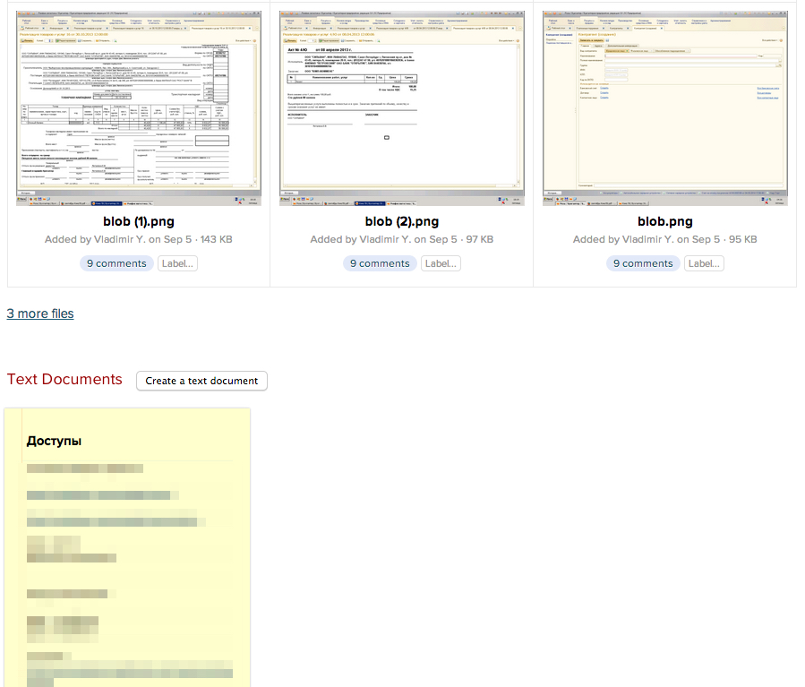The height and width of the screenshot is (687, 805).
Task: View the 9 comments on blob (2).png
Action: point(380,263)
